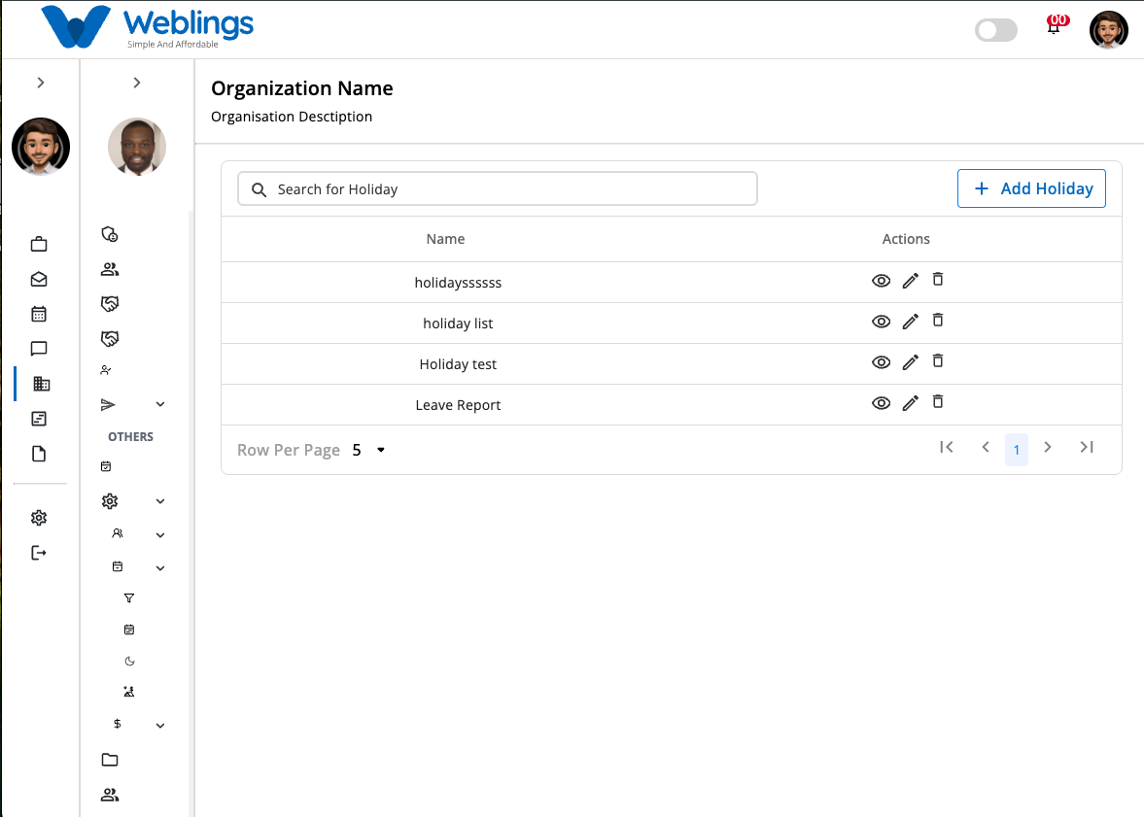Click the logout icon in the sidebar
Image resolution: width=1144 pixels, height=817 pixels.
[39, 553]
